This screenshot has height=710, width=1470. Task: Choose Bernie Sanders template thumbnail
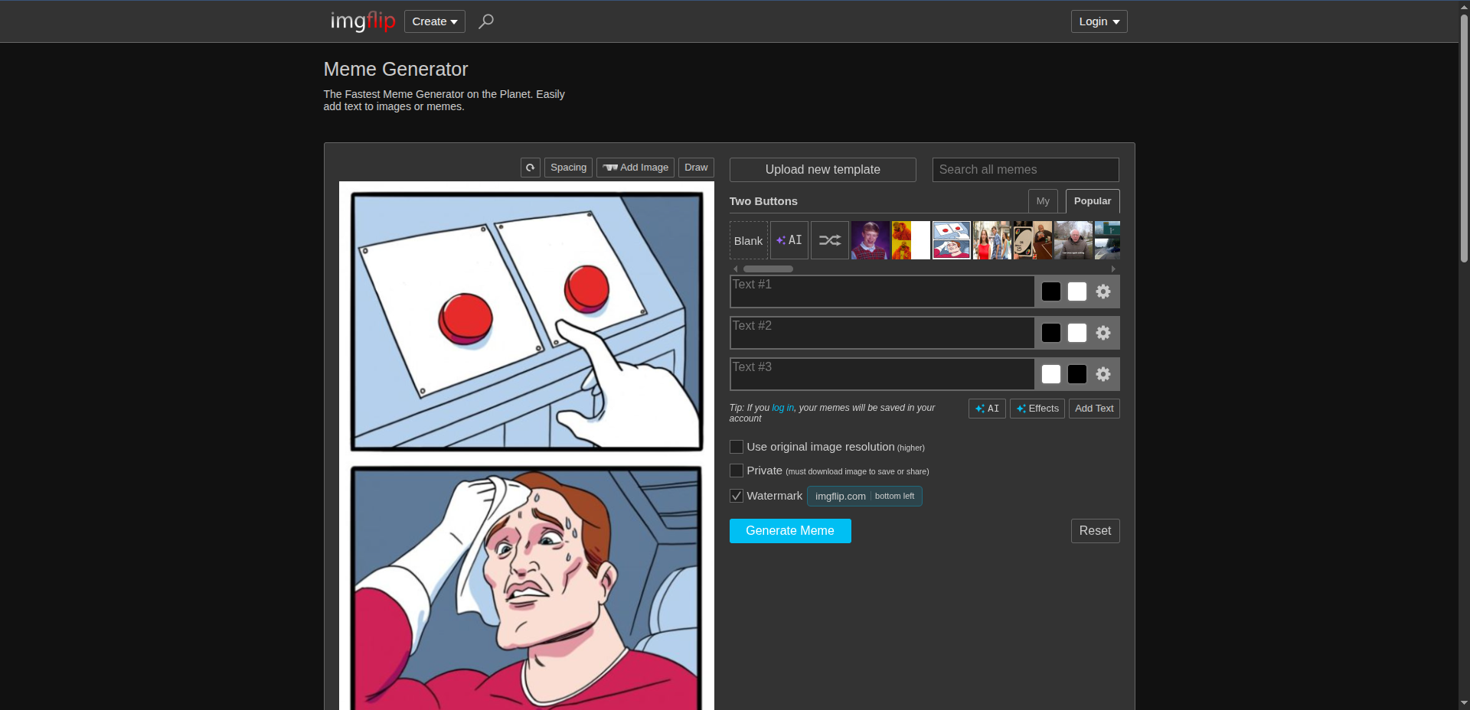(x=1073, y=240)
